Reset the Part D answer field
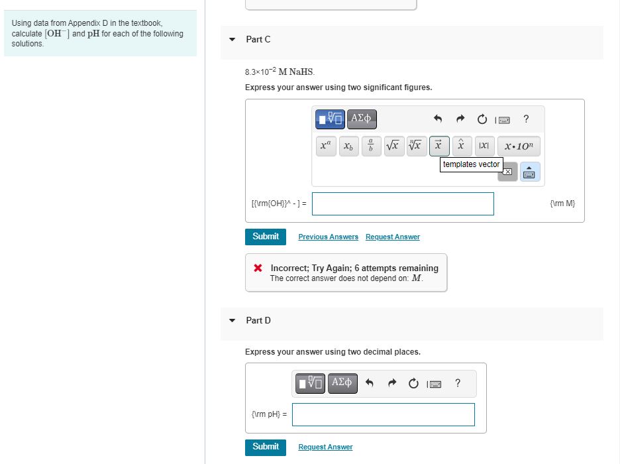 [413, 382]
